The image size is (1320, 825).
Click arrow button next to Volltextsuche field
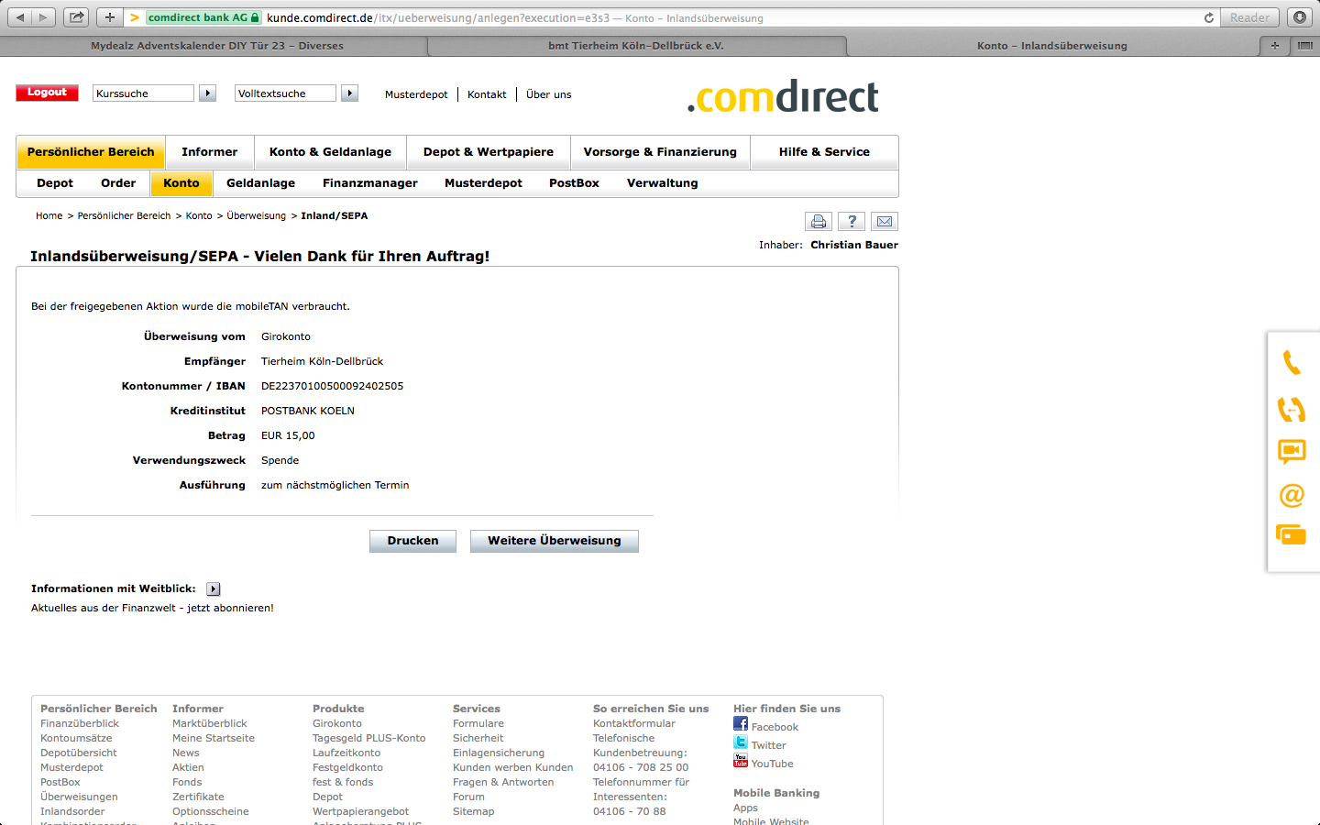[x=349, y=93]
